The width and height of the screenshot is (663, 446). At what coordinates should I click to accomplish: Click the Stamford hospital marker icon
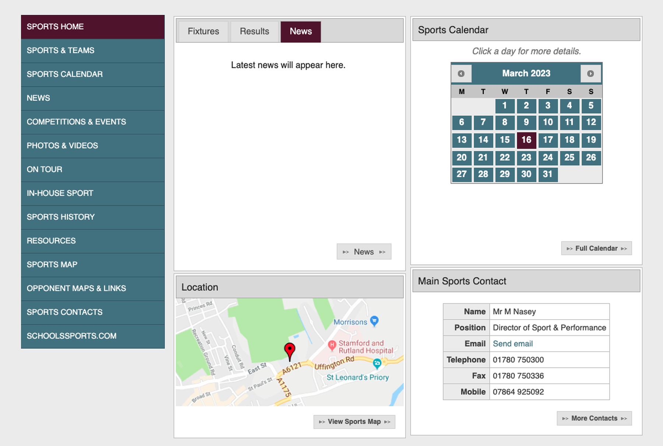(332, 345)
